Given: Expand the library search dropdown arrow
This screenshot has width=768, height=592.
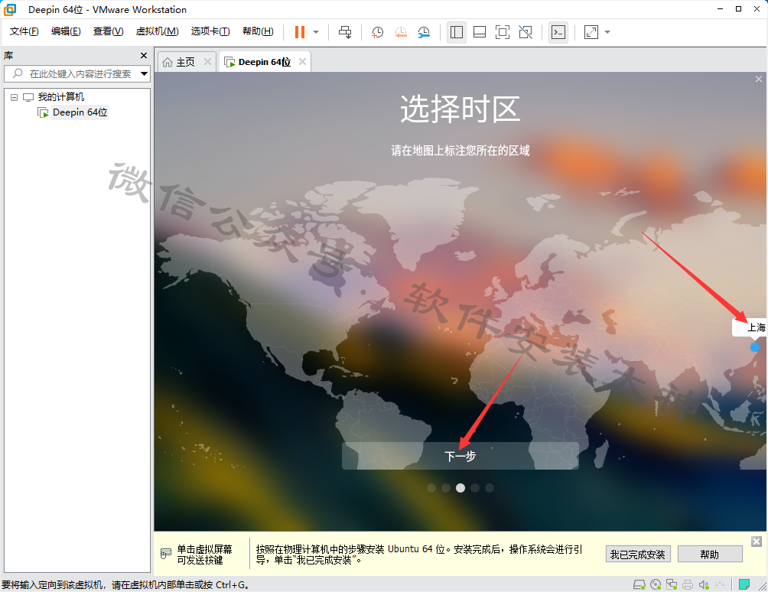Looking at the screenshot, I should tap(144, 74).
